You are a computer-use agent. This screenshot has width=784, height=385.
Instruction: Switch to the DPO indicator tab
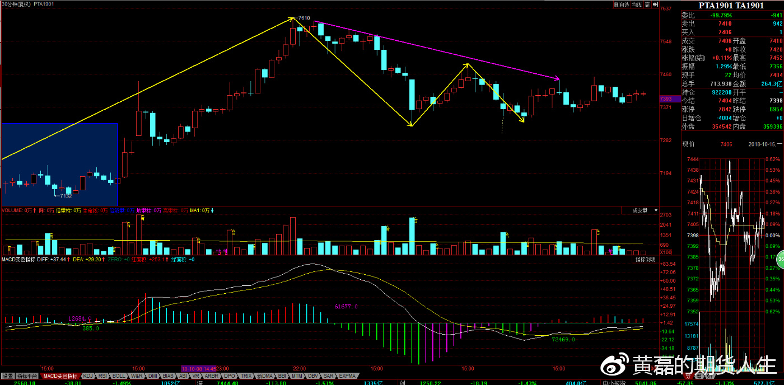coord(230,376)
